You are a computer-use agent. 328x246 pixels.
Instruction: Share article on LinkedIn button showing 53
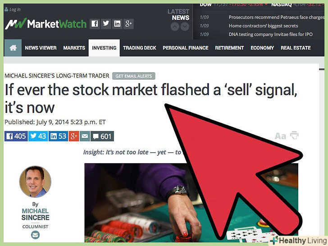point(59,136)
